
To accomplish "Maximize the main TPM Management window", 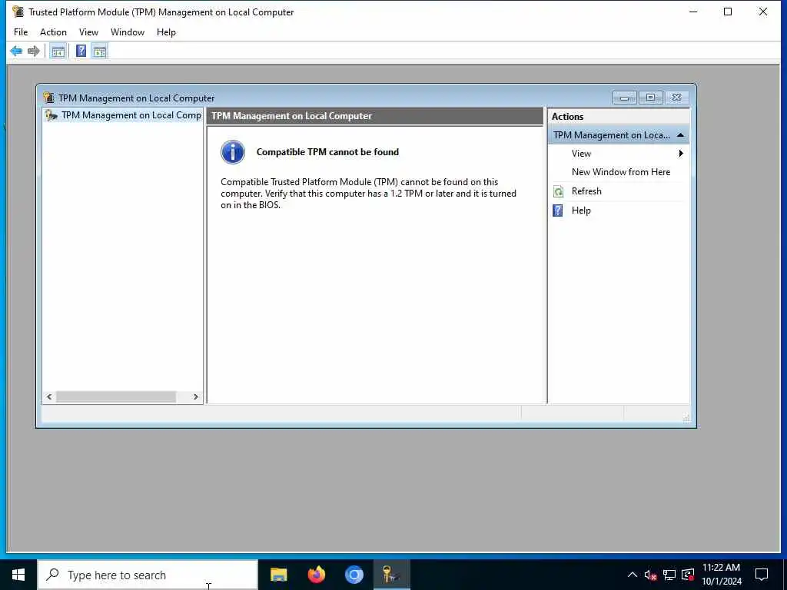I will (728, 12).
